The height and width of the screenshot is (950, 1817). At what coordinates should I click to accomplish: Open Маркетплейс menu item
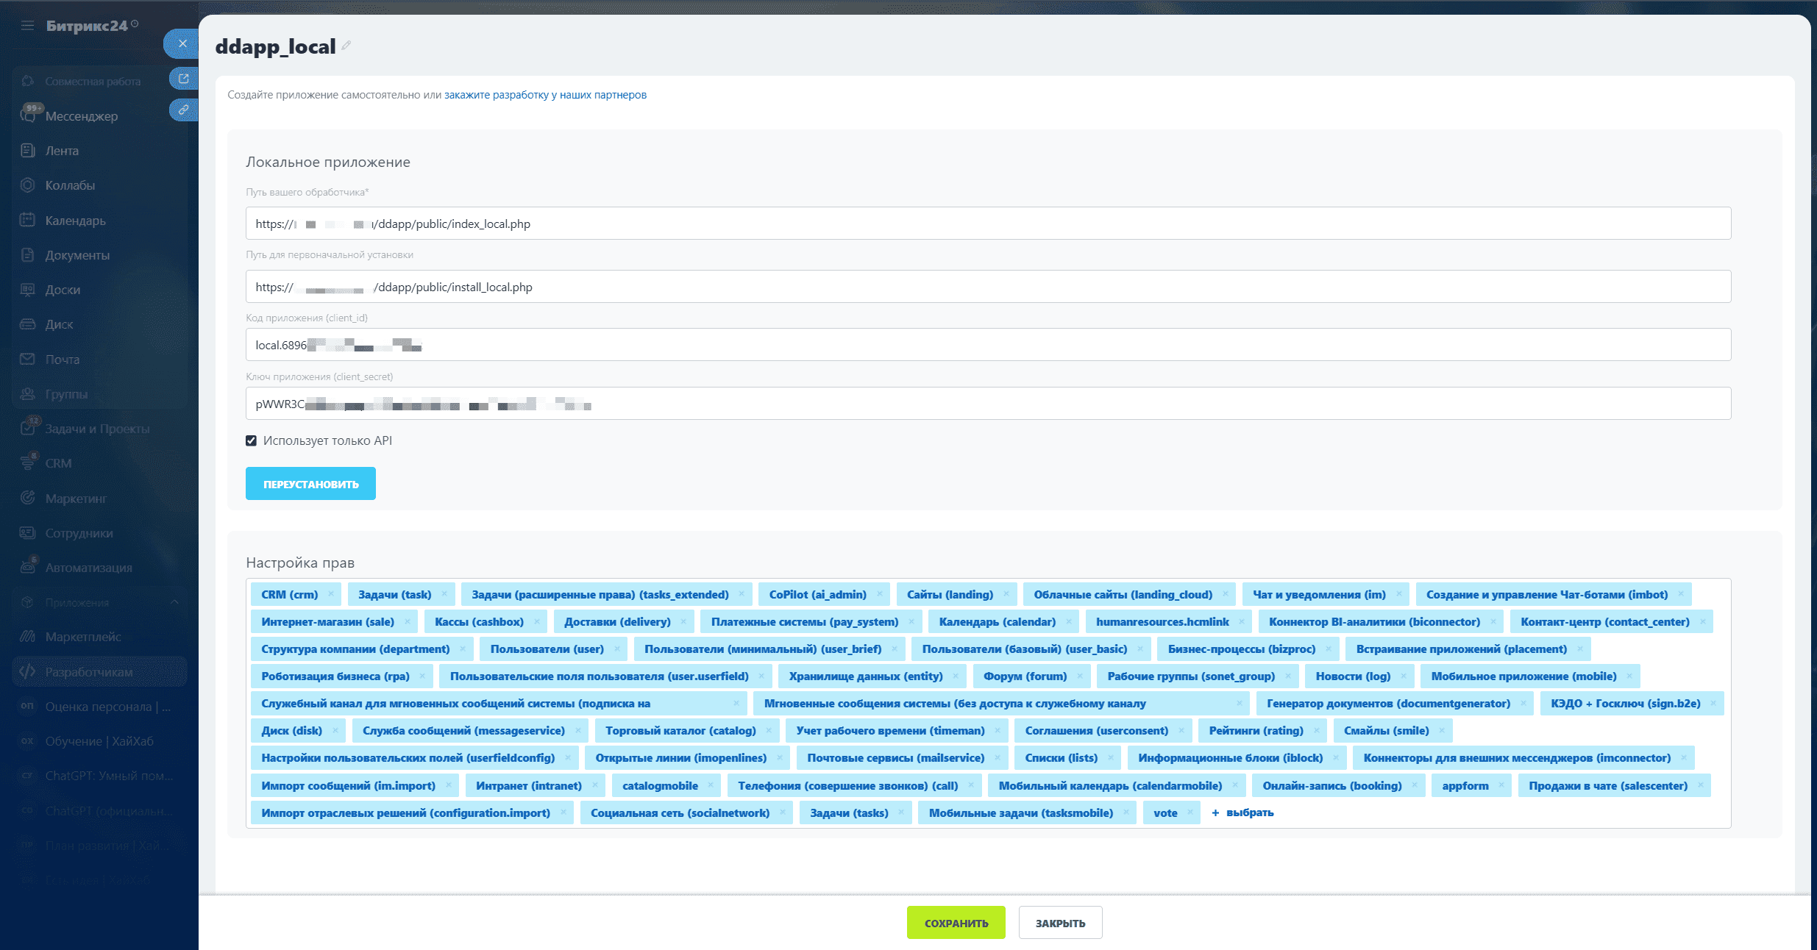[82, 637]
